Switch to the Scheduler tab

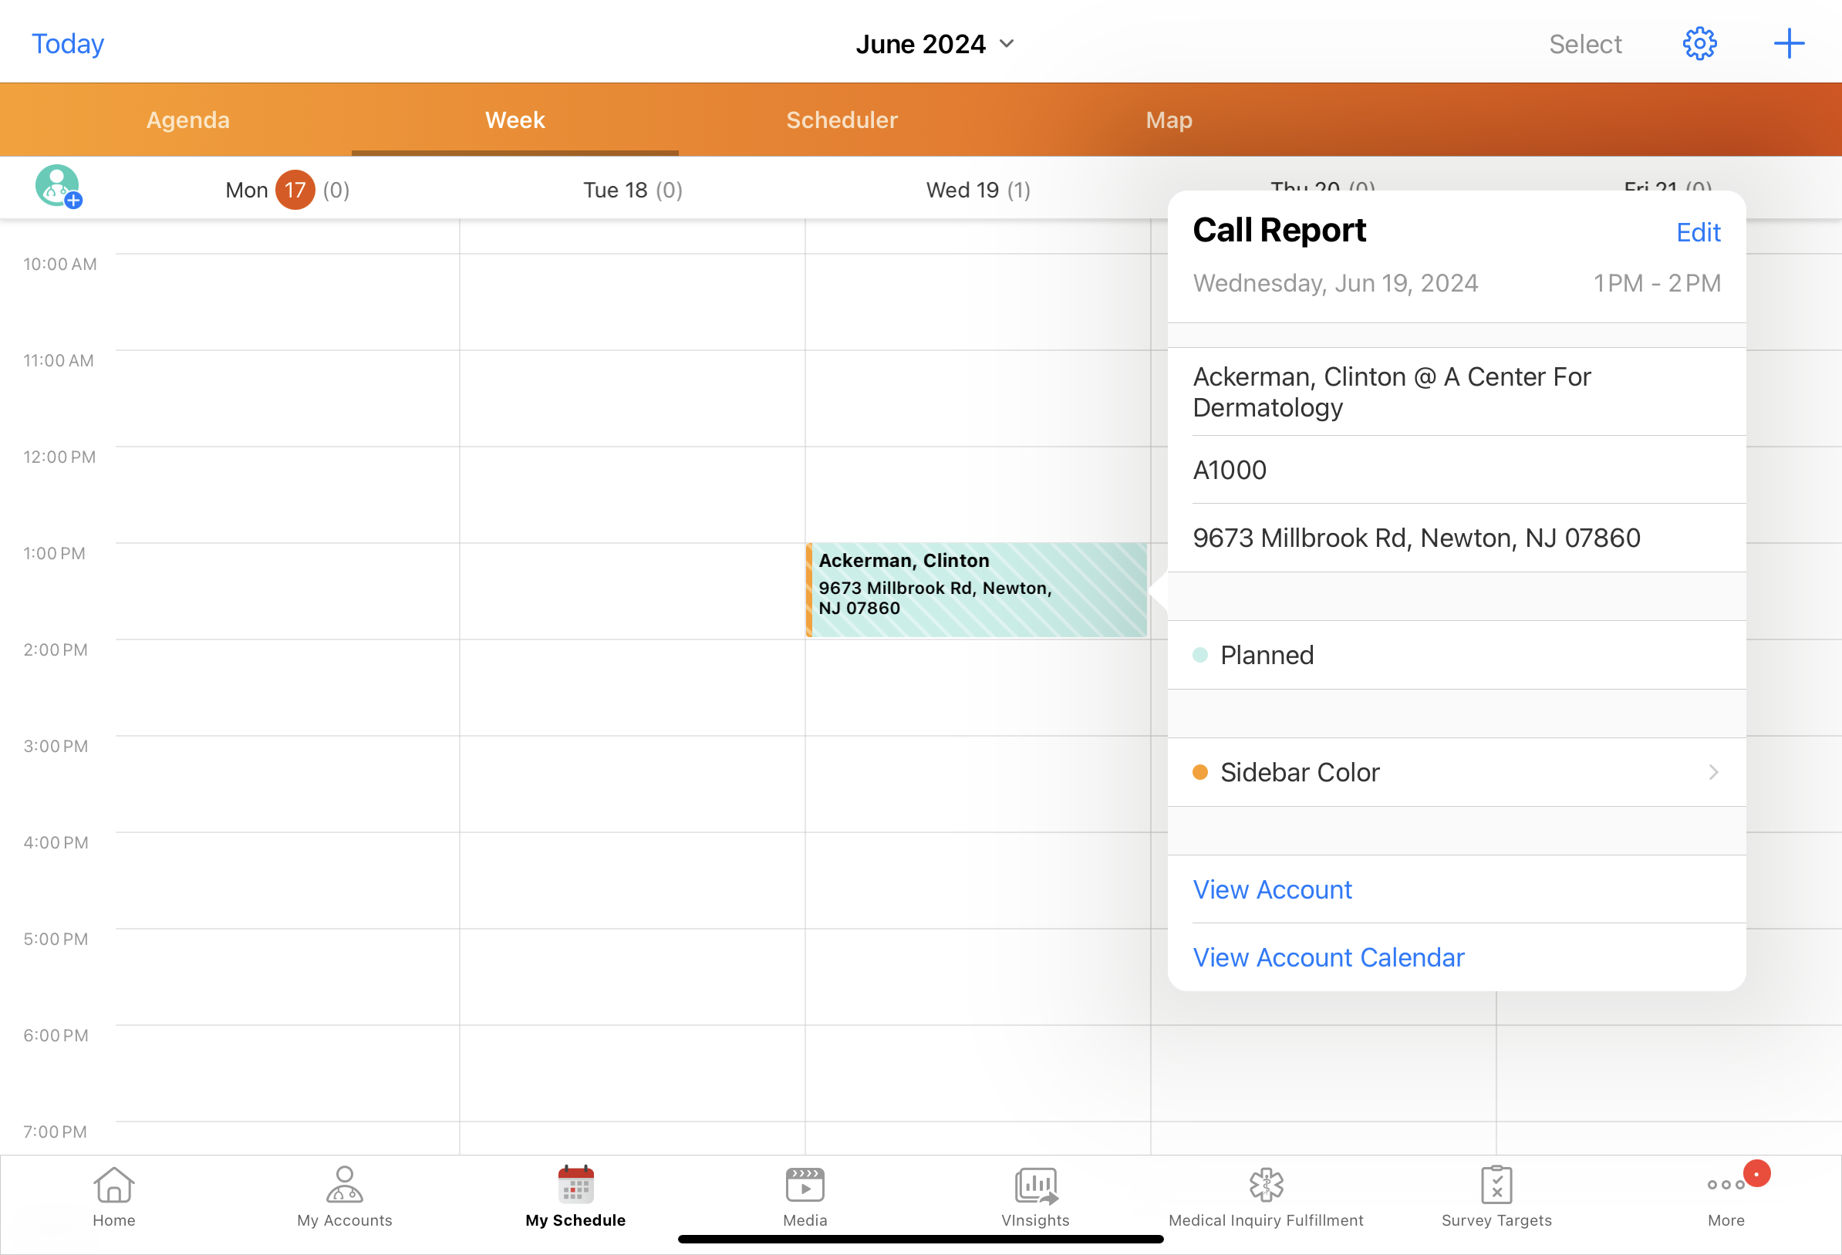[x=842, y=120]
